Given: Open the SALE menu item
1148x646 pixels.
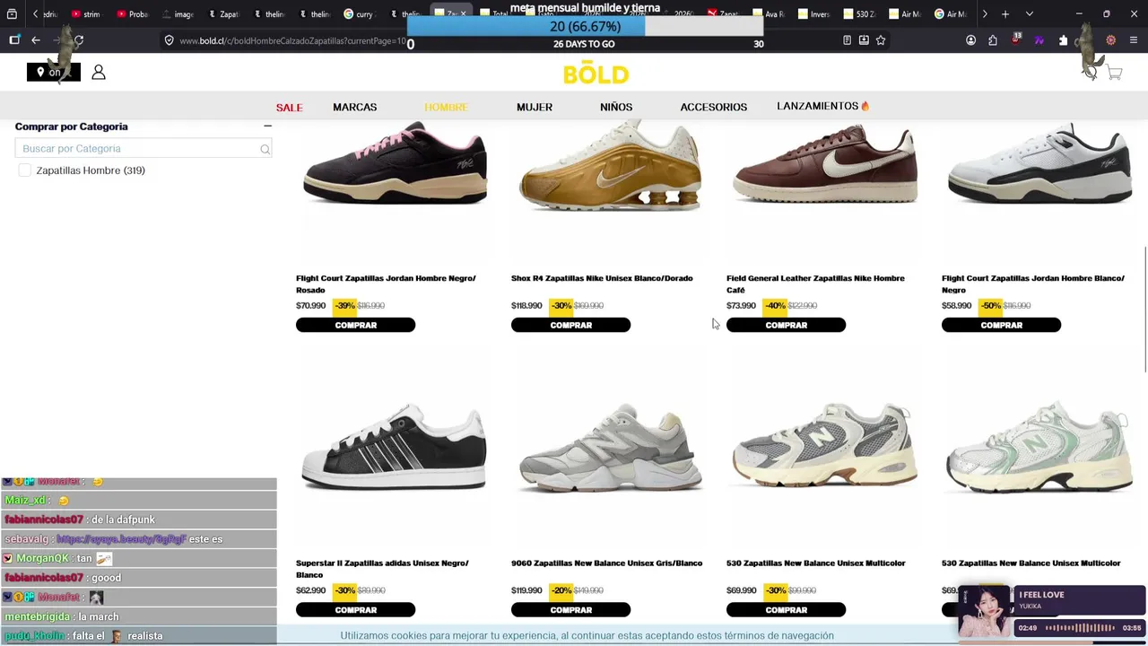Looking at the screenshot, I should 289,107.
